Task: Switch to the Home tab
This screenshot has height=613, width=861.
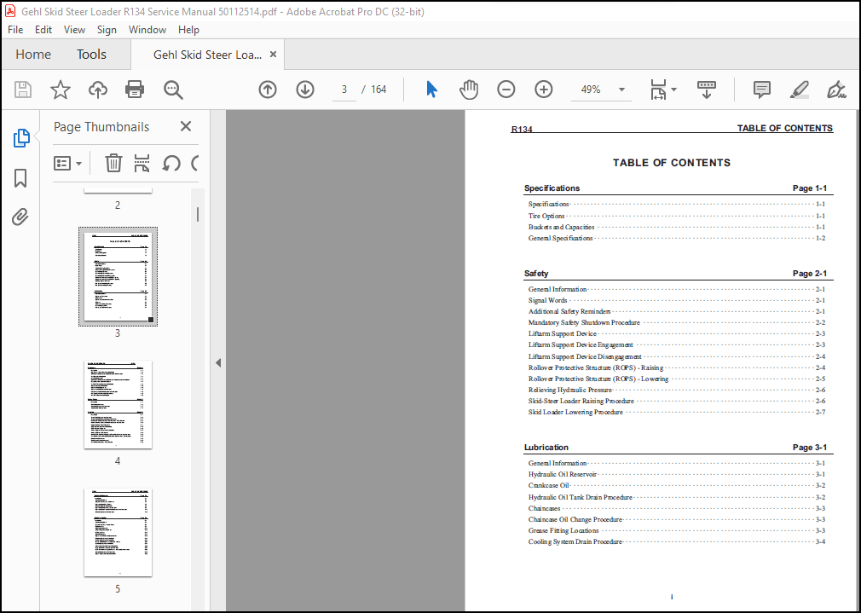Action: (33, 55)
